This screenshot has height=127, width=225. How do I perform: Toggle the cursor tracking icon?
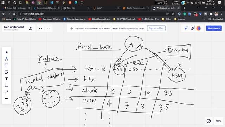(x=186, y=28)
